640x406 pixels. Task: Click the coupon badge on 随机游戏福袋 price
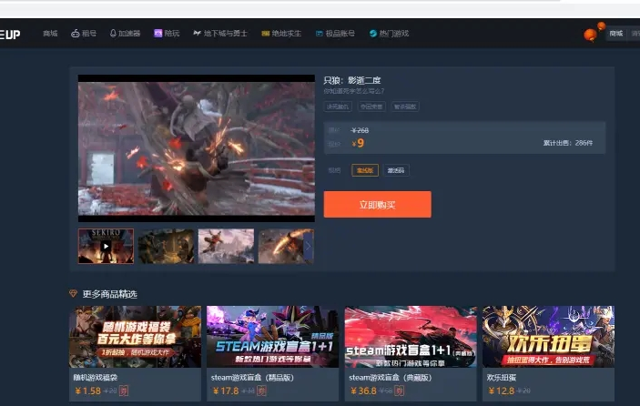coord(124,391)
